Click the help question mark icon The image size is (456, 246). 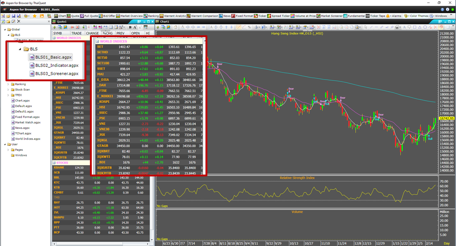(x=442, y=10)
